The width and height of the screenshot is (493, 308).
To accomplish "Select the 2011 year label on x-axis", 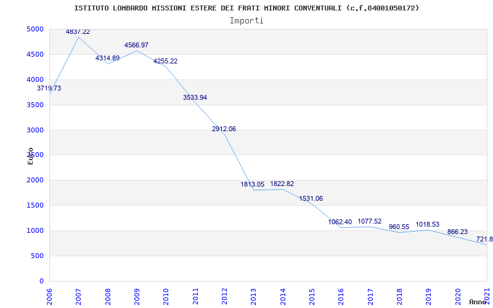I will point(195,296).
